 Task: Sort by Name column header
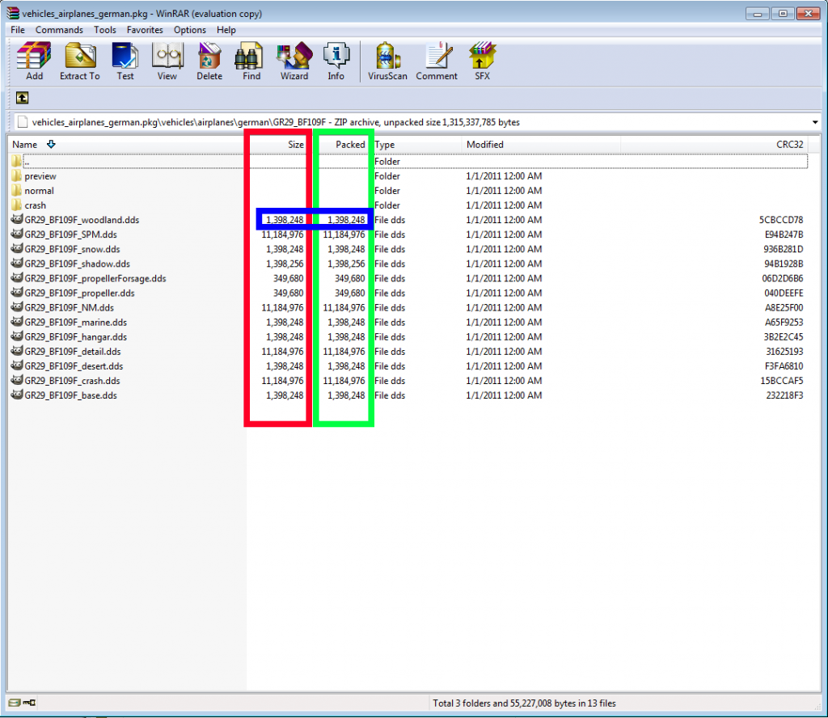click(x=25, y=145)
